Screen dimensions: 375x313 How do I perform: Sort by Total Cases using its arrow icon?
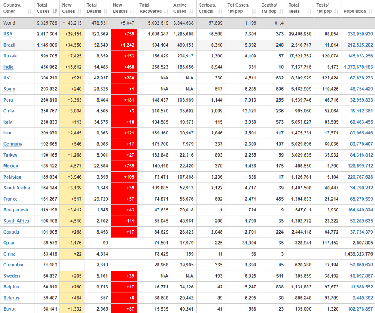click(55, 11)
